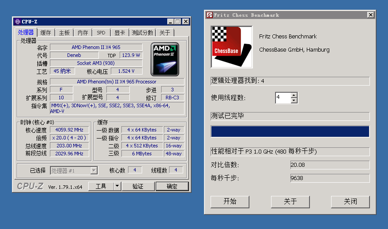Open the SPD tab
The height and width of the screenshot is (229, 388).
pos(101,33)
